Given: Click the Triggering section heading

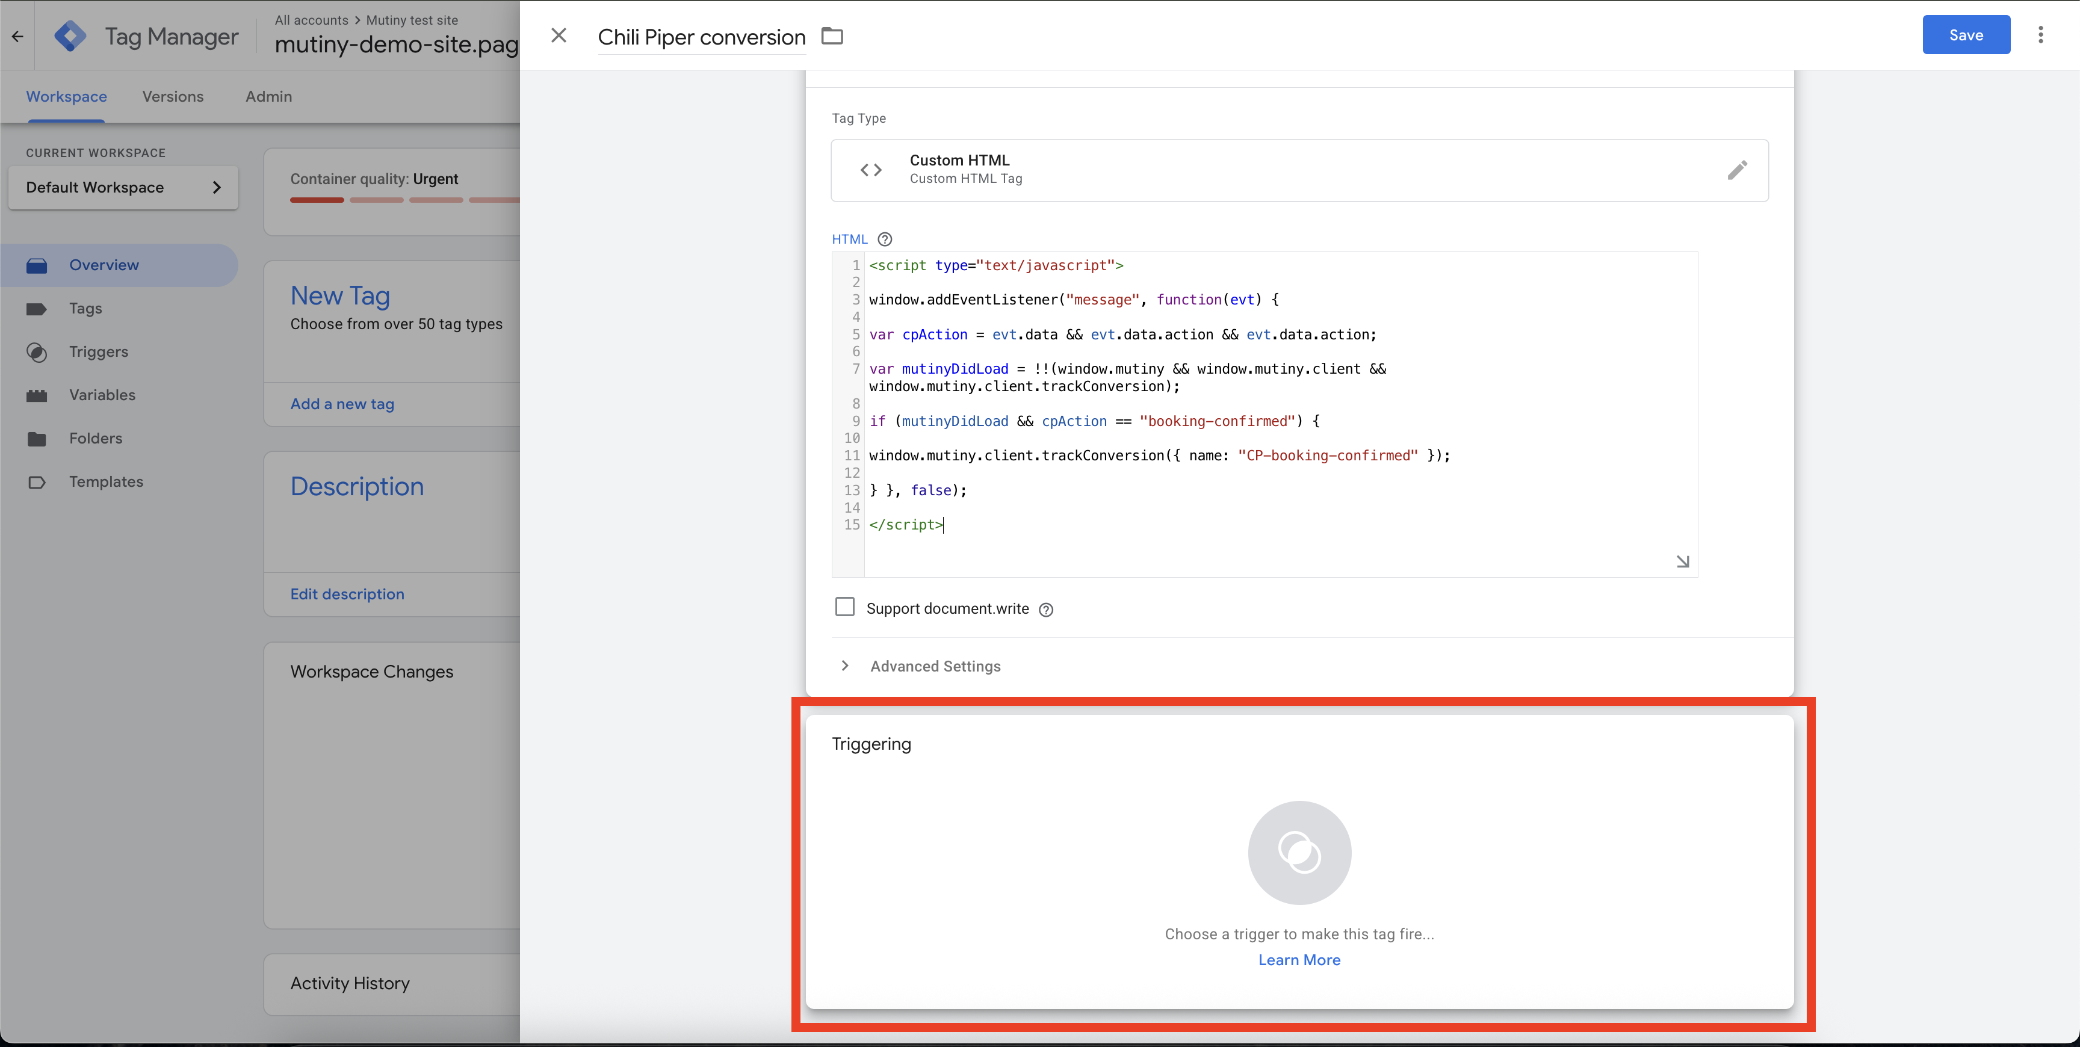Looking at the screenshot, I should [x=871, y=744].
